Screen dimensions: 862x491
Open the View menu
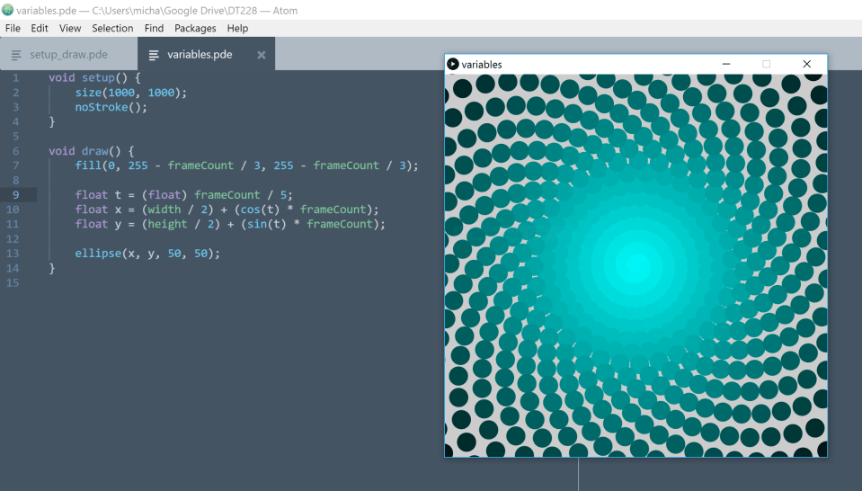pyautogui.click(x=70, y=28)
